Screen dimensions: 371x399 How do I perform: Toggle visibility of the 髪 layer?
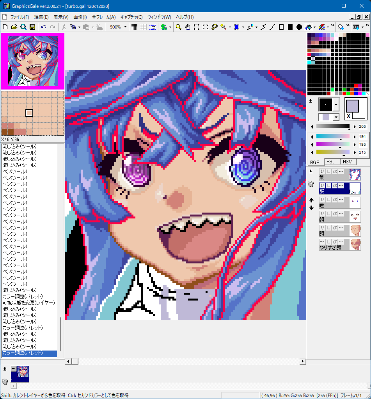(x=322, y=172)
